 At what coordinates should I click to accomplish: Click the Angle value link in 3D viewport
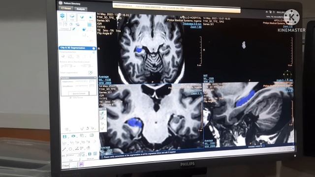point(284,80)
